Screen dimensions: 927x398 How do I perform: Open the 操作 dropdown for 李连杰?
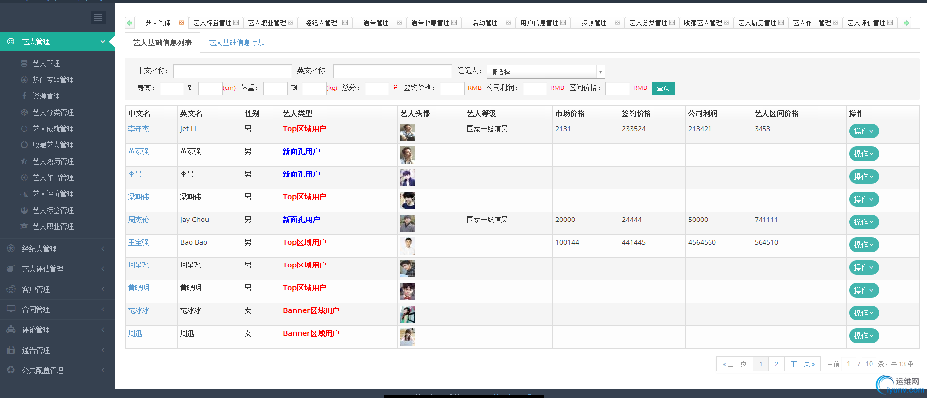pos(864,131)
